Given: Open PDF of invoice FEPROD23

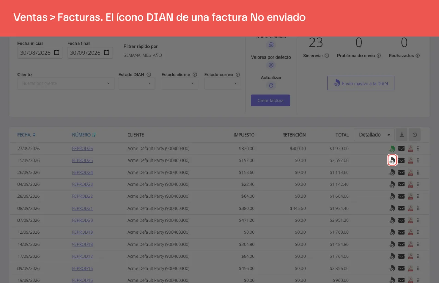Looking at the screenshot, I should [410, 184].
